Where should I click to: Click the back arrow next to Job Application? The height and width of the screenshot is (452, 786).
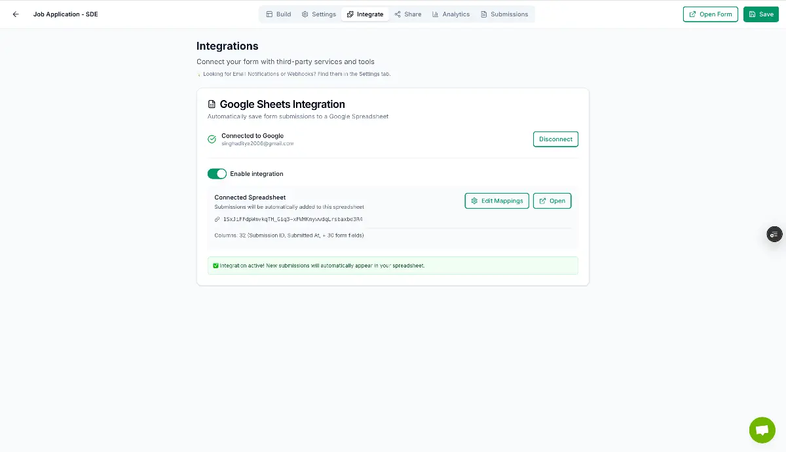[16, 14]
